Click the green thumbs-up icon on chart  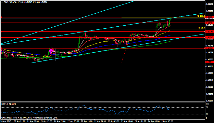click(x=59, y=54)
